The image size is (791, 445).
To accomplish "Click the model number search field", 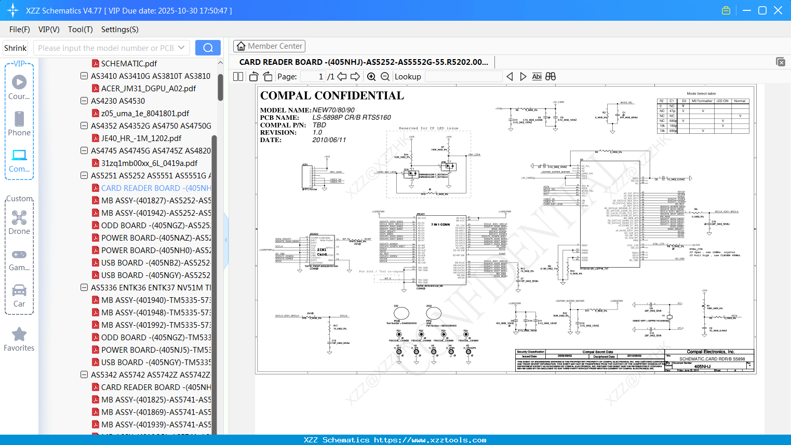I will click(105, 48).
